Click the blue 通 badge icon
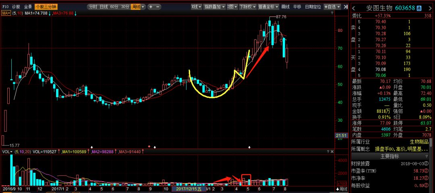The height and width of the screenshot is (193, 435). [419, 8]
